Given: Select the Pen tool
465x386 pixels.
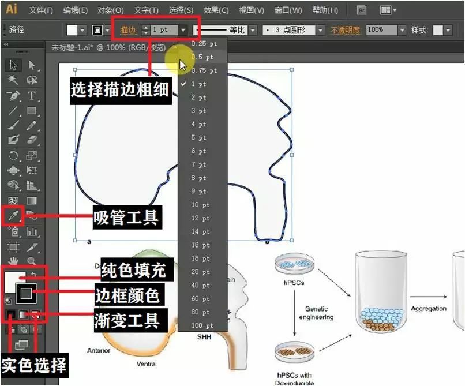Looking at the screenshot, I should [13, 95].
